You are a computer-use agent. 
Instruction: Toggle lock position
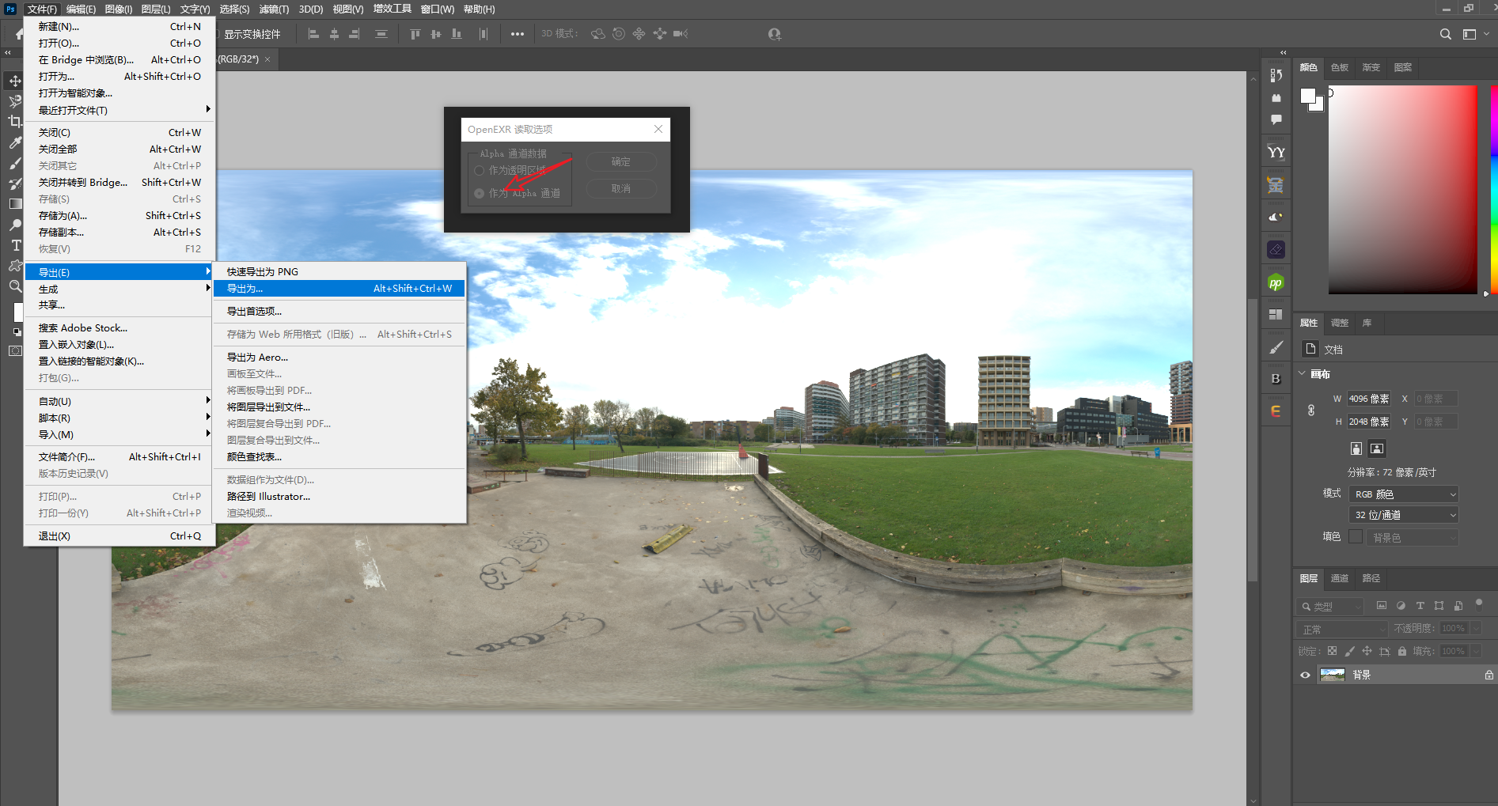1367,651
